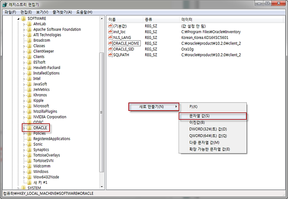Image resolution: width=288 pixels, height=199 pixels.
Task: Click the Broadcom folder icon
Action: click(29, 40)
